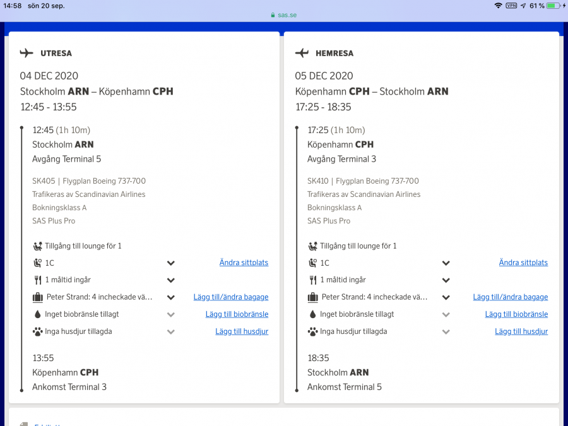Click the pet paw icon in outbound trip
Image resolution: width=568 pixels, height=426 pixels.
(37, 331)
